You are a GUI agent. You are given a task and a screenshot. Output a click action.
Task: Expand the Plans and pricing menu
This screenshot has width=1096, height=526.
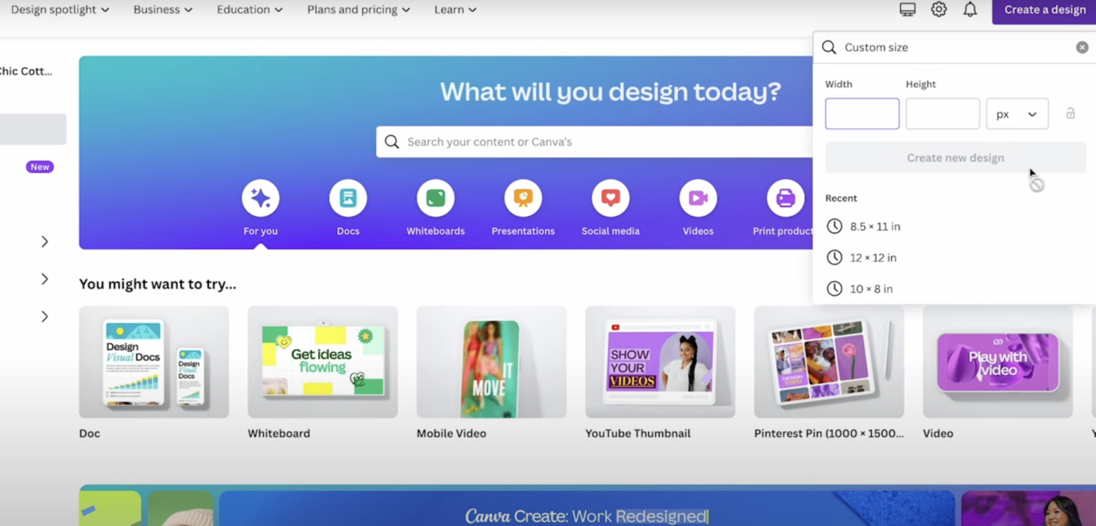[358, 10]
